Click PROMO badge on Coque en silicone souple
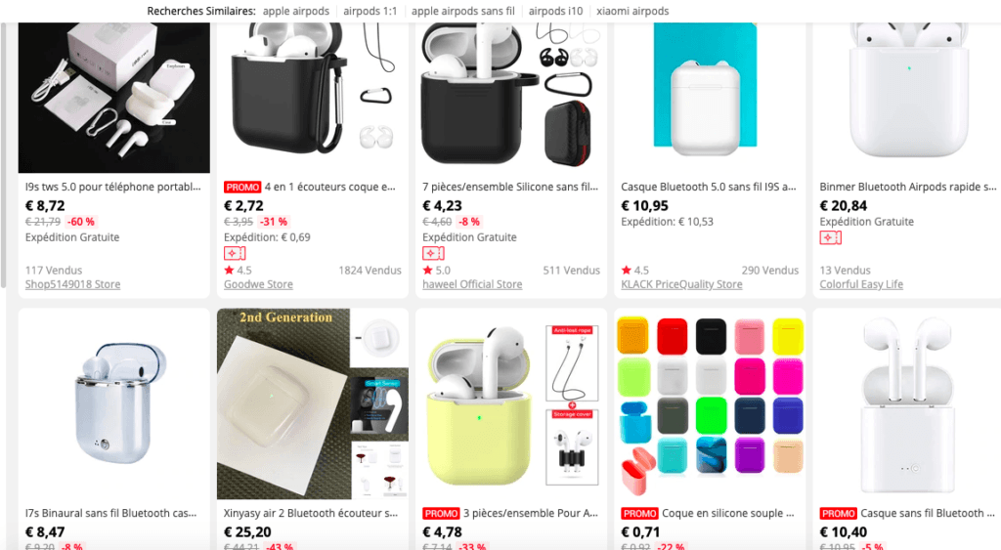1001x550 pixels. coord(639,514)
